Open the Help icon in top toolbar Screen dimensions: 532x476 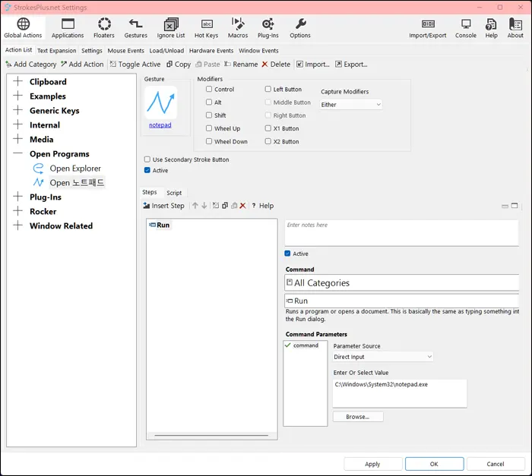[491, 28]
